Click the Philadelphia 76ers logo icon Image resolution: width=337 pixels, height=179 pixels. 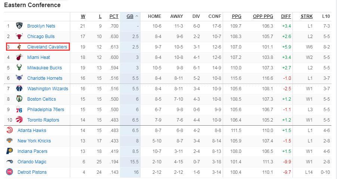(19, 110)
